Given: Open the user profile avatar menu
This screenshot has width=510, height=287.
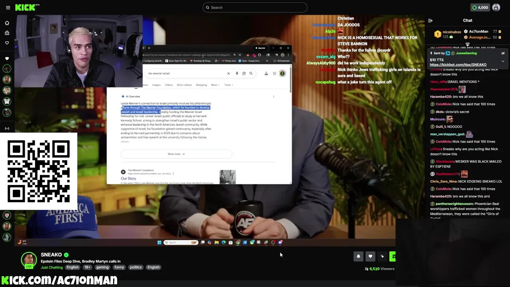Looking at the screenshot, I should (496, 8).
